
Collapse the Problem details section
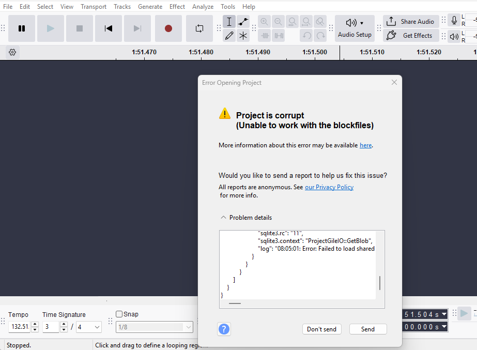[223, 218]
